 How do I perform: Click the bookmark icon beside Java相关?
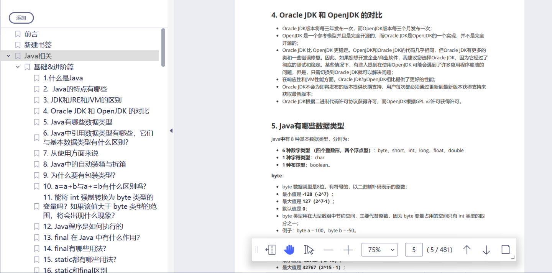coord(18,56)
